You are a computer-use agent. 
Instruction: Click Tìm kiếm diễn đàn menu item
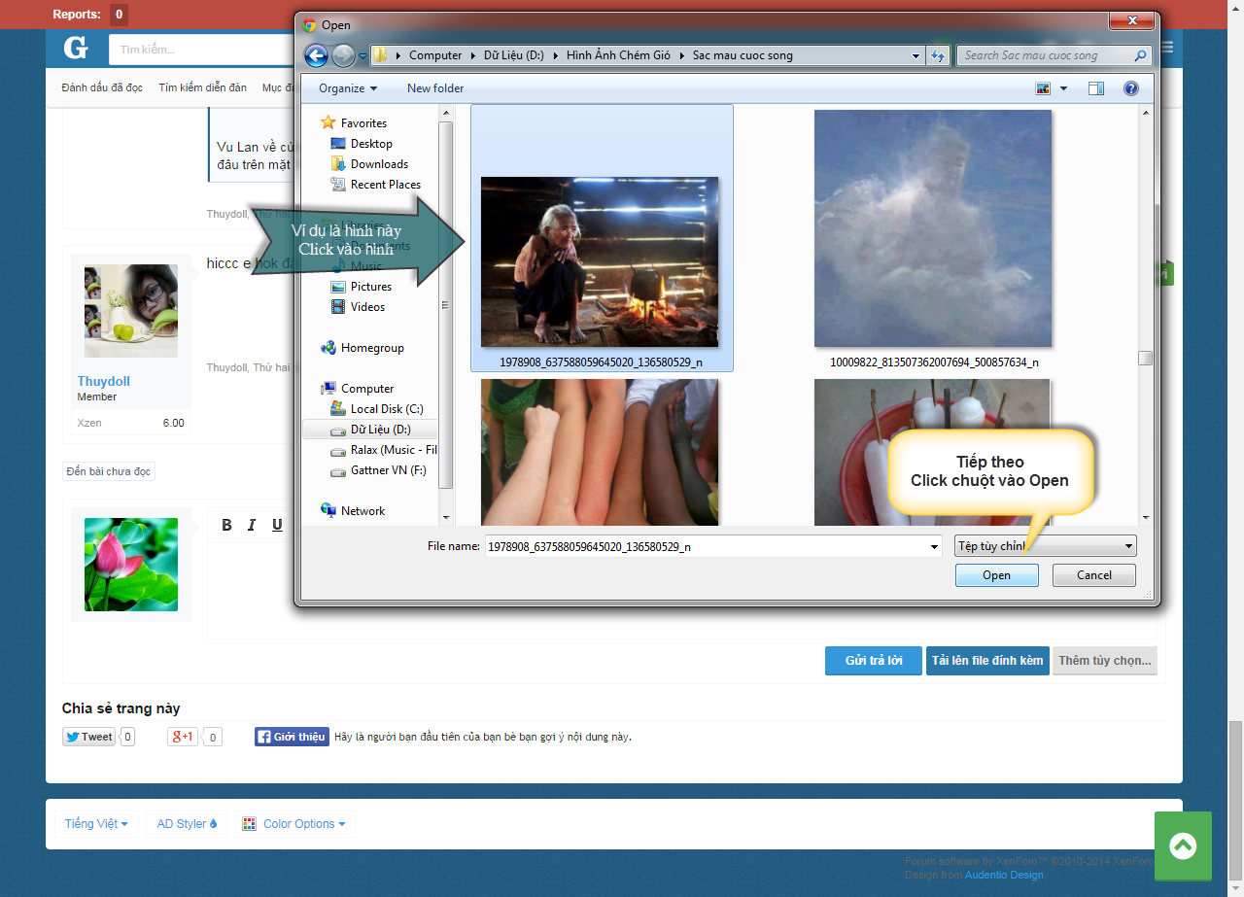click(203, 87)
